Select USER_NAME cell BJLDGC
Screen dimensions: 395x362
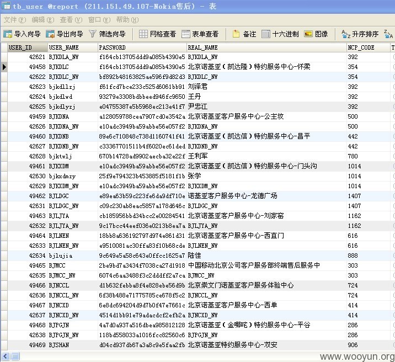pyautogui.click(x=73, y=196)
